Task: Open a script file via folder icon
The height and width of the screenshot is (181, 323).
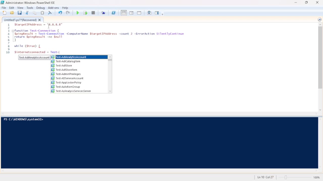Action: [12, 13]
